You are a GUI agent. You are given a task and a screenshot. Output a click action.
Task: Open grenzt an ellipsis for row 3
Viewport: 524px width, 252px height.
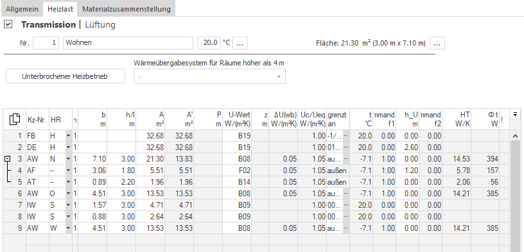click(x=345, y=159)
